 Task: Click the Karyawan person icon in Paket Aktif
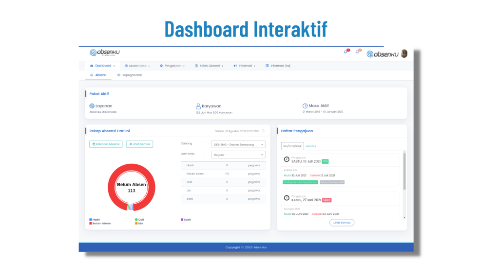pos(198,105)
